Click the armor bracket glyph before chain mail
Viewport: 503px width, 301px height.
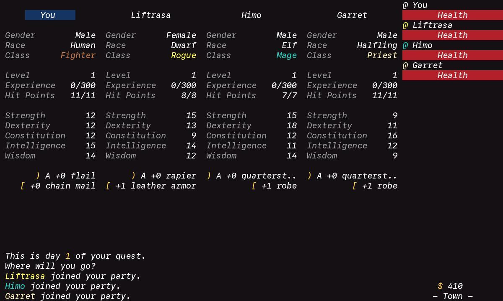[23, 186]
